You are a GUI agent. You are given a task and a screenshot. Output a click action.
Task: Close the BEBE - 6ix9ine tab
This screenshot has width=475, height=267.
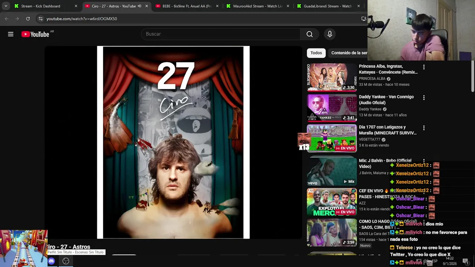pyautogui.click(x=217, y=6)
